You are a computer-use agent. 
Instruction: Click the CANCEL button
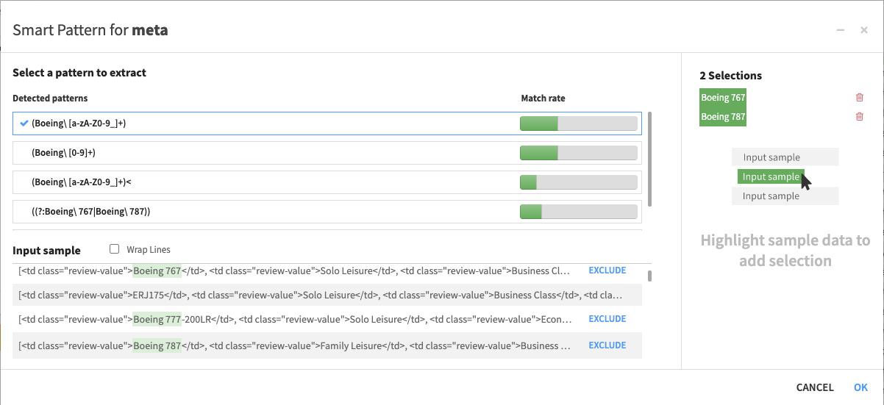[815, 387]
